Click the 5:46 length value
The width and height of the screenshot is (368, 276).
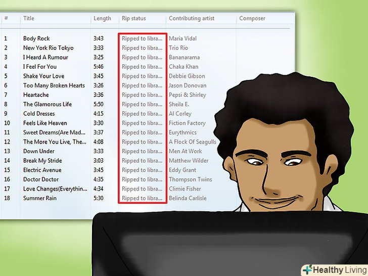coord(99,67)
